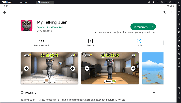Click the Android back triangle in sidebar
This screenshot has width=181, height=103.
tap(179, 88)
